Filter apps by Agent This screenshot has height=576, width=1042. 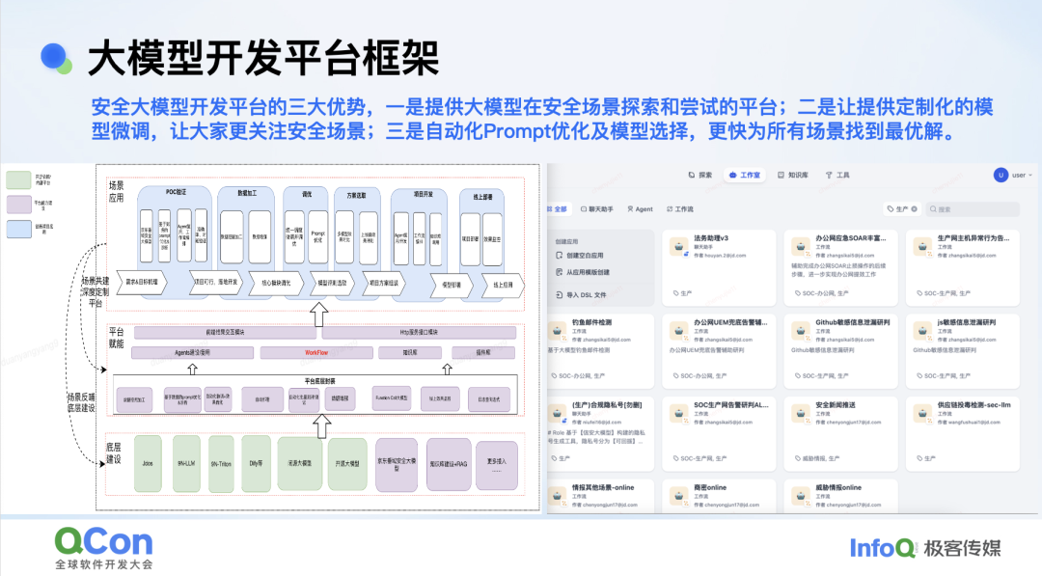pos(640,208)
